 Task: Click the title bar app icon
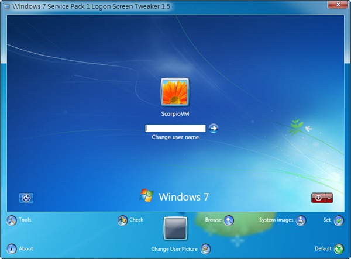[7, 6]
